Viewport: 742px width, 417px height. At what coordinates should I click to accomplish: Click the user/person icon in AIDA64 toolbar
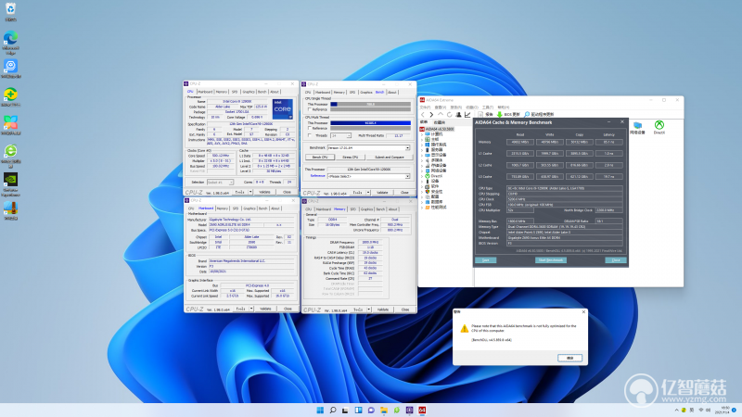click(x=458, y=114)
